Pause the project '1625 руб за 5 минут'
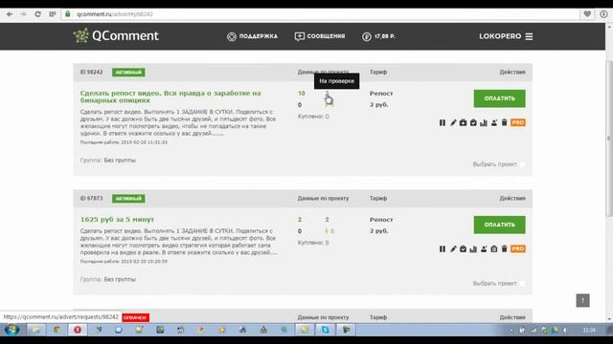Image resolution: width=613 pixels, height=344 pixels. (443, 248)
